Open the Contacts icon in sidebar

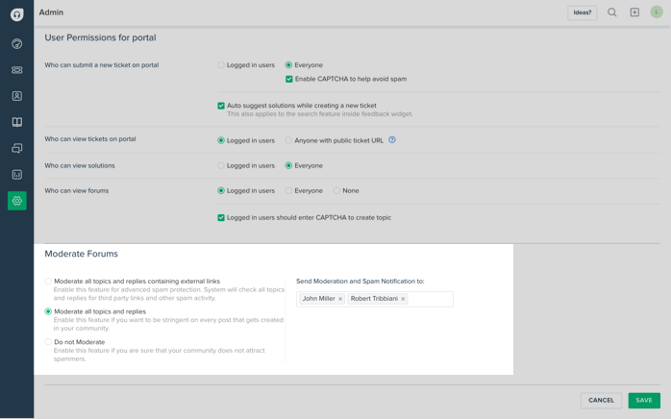(x=17, y=96)
